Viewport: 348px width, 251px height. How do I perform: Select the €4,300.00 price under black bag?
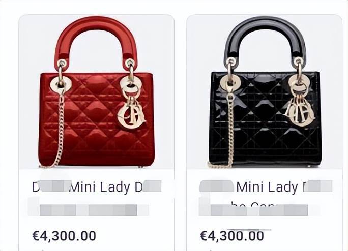232,236
